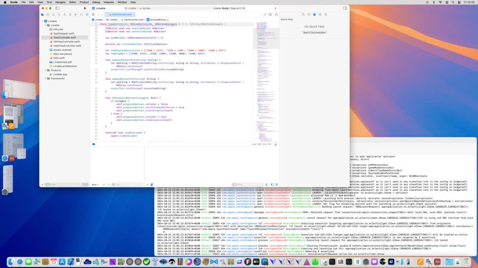This screenshot has width=478, height=268.
Task: Show the Identity inspector icon
Action: click(x=320, y=14)
